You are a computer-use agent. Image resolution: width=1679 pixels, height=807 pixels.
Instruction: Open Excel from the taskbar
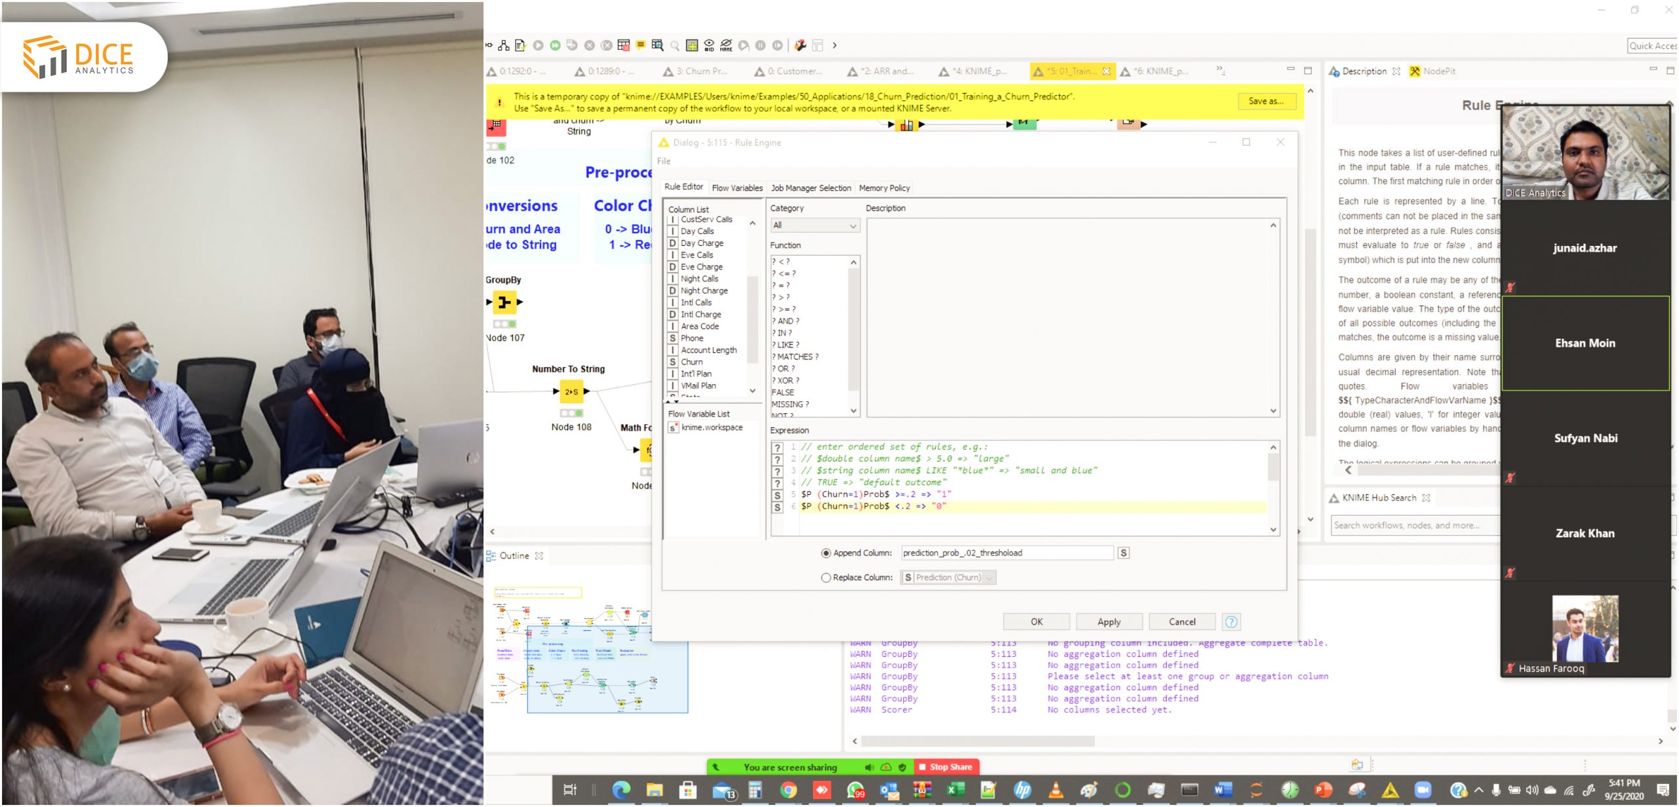coord(956,790)
